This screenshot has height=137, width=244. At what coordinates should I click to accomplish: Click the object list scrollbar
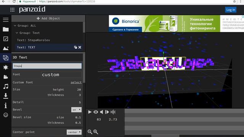pyautogui.click(x=84, y=27)
